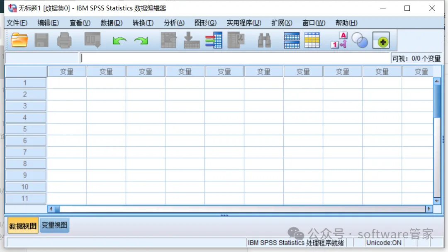Click the vertical scrollbar down arrow
The width and height of the screenshot is (448, 252).
(x=437, y=201)
